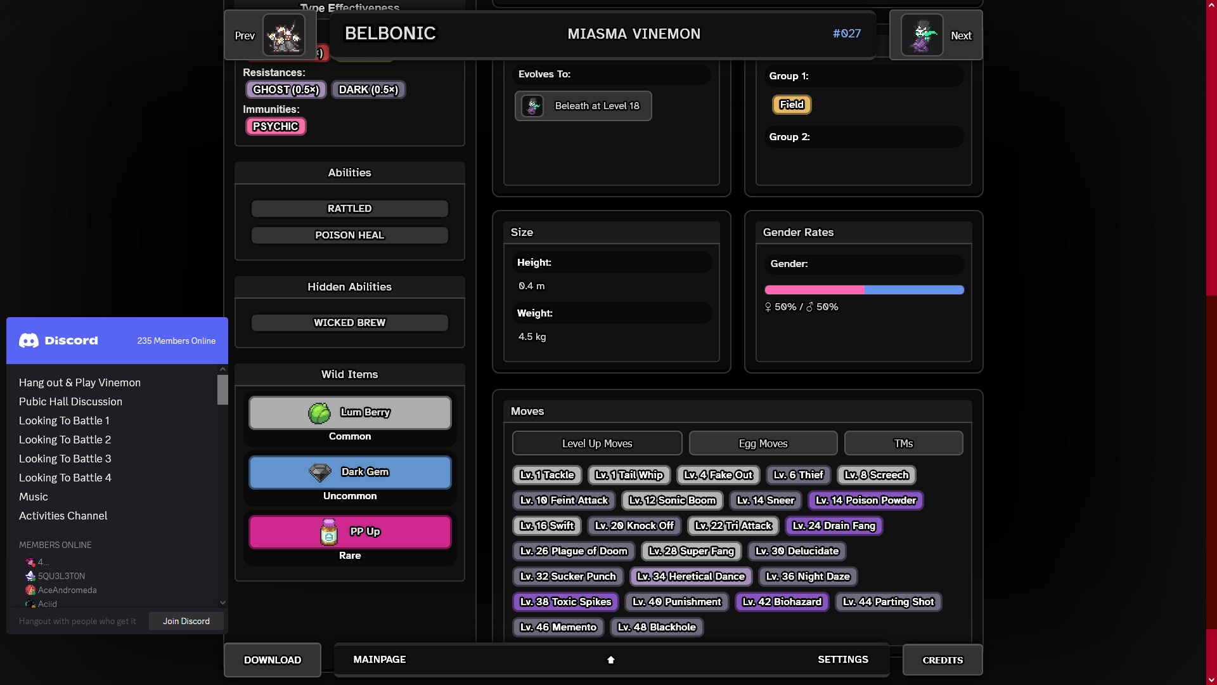The width and height of the screenshot is (1217, 685).
Task: Click the next Vinemon sprite icon
Action: tap(922, 36)
